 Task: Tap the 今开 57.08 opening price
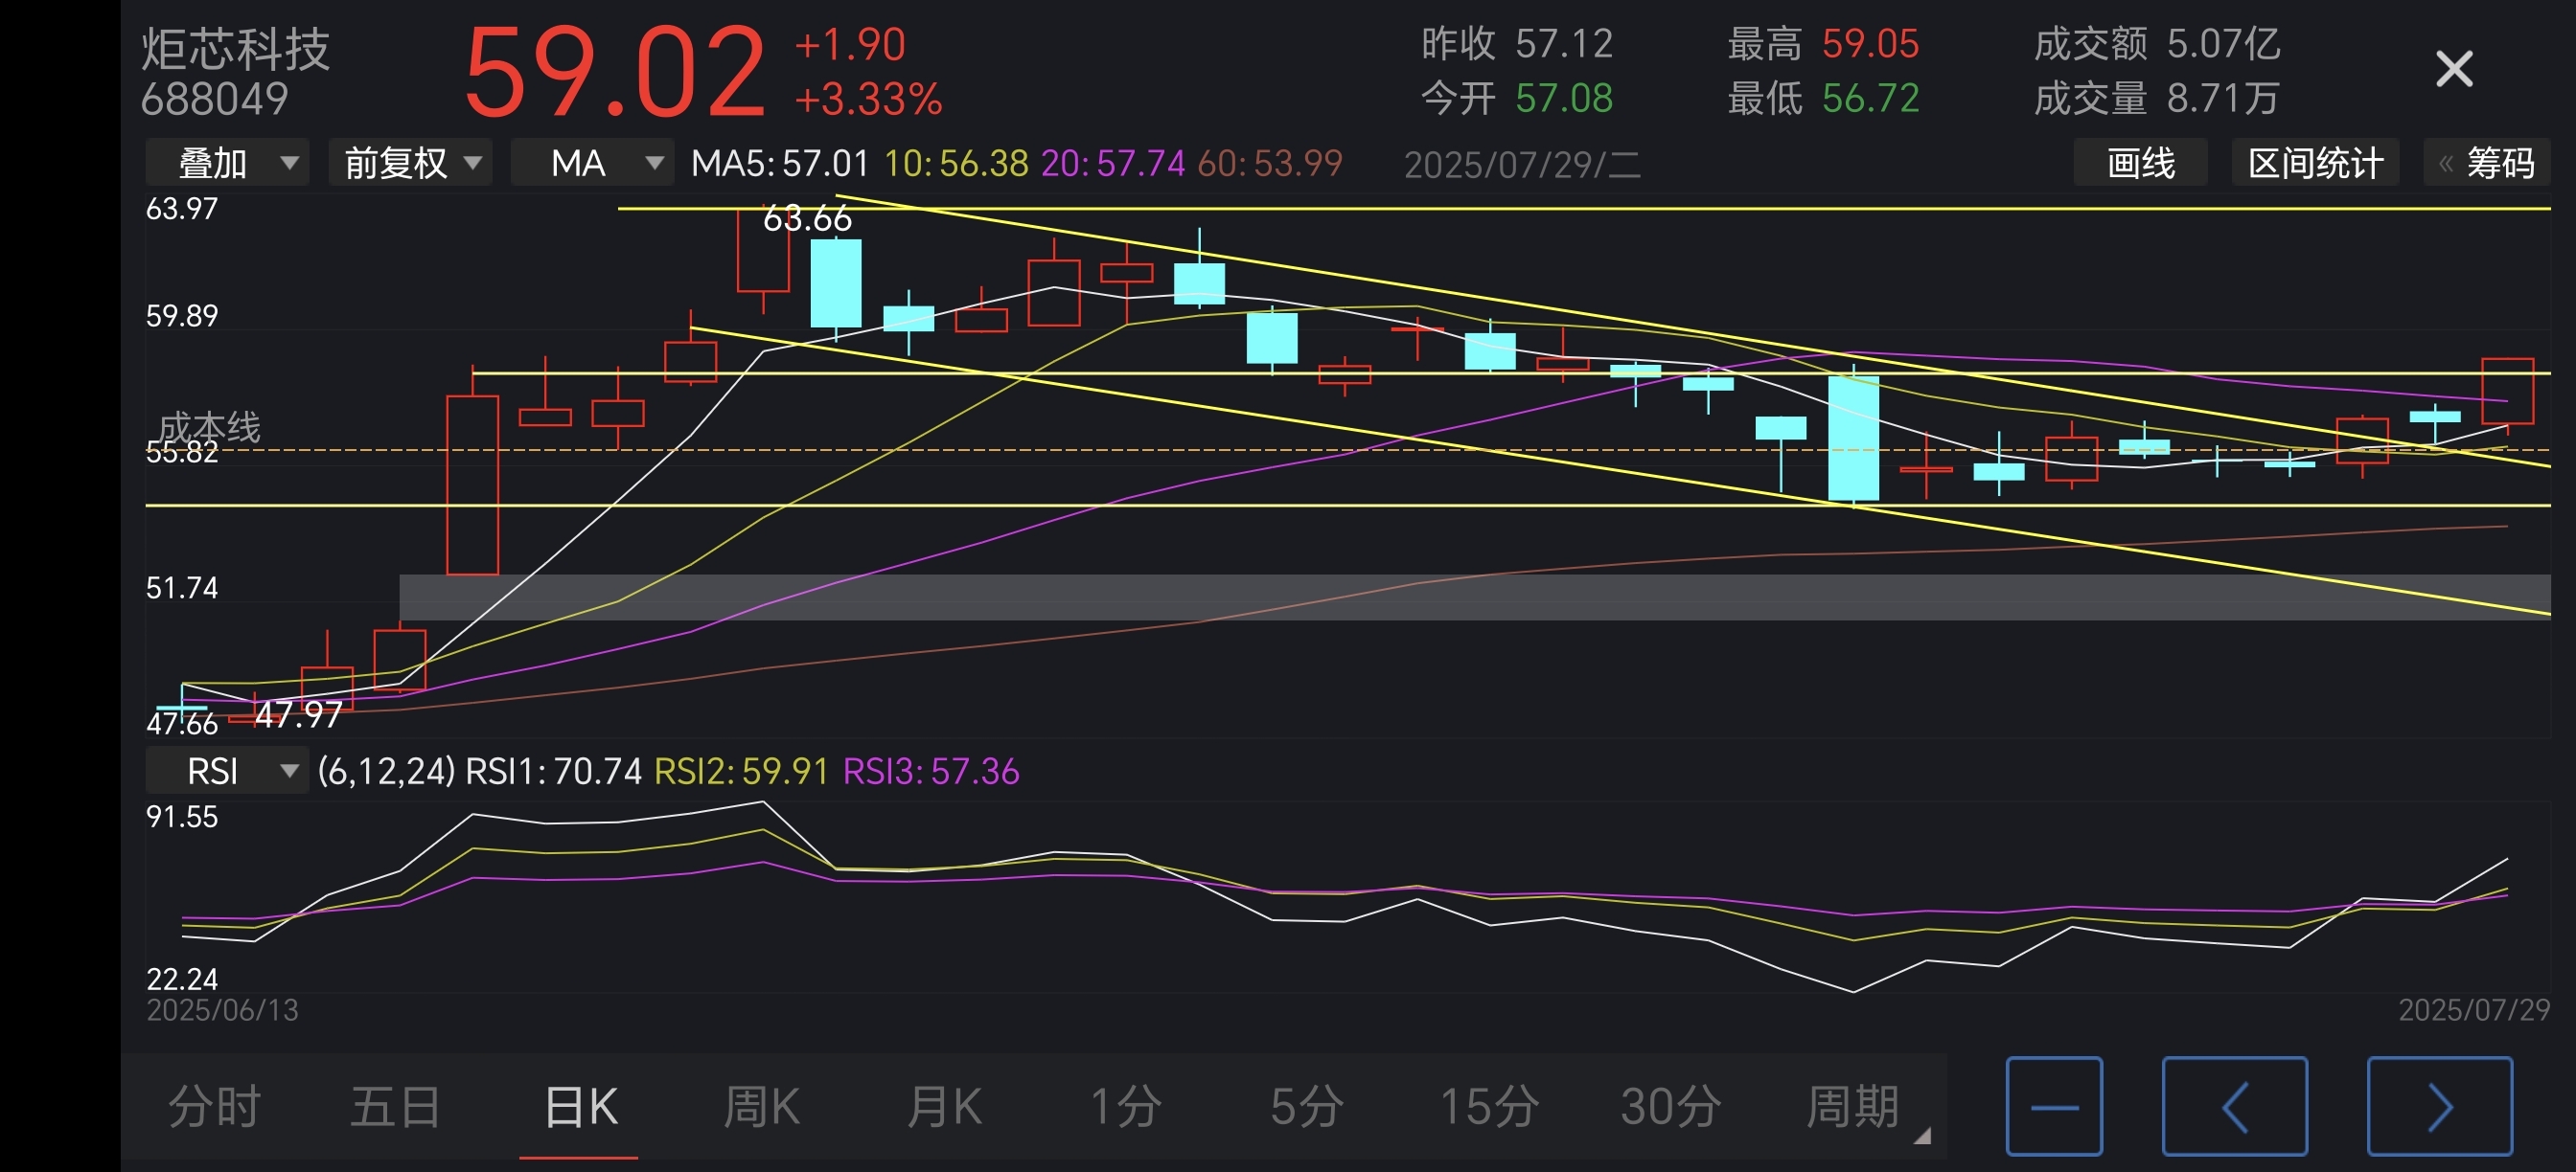[x=1517, y=98]
